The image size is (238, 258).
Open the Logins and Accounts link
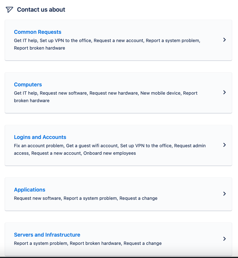click(x=40, y=137)
